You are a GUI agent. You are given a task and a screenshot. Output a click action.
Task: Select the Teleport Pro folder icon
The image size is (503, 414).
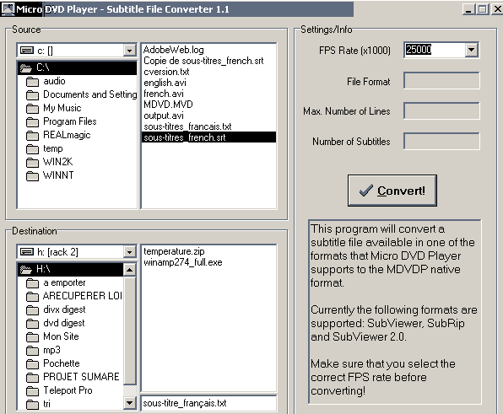(32, 391)
